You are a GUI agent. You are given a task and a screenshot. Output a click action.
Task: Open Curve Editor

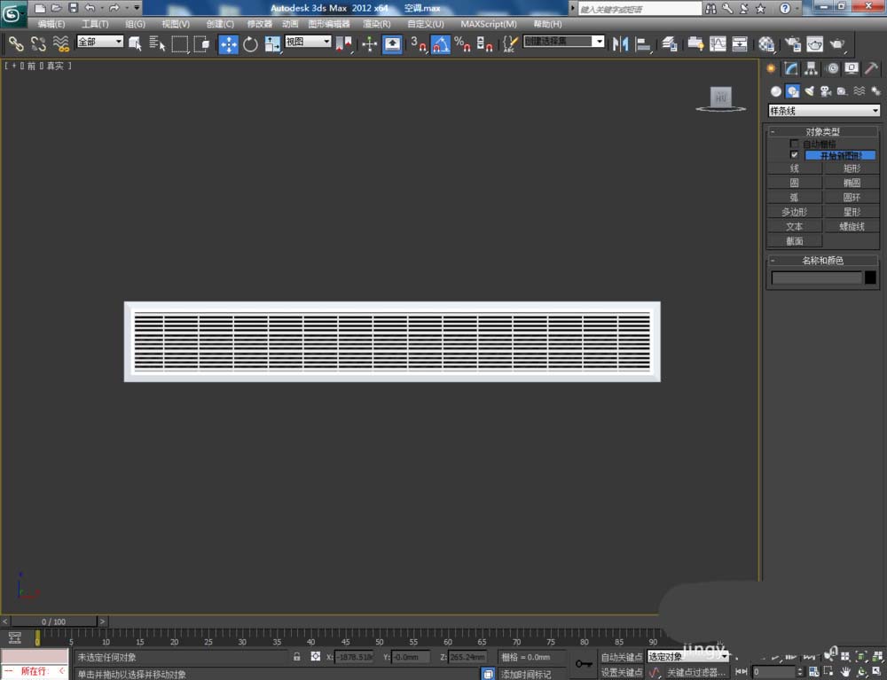tap(718, 43)
